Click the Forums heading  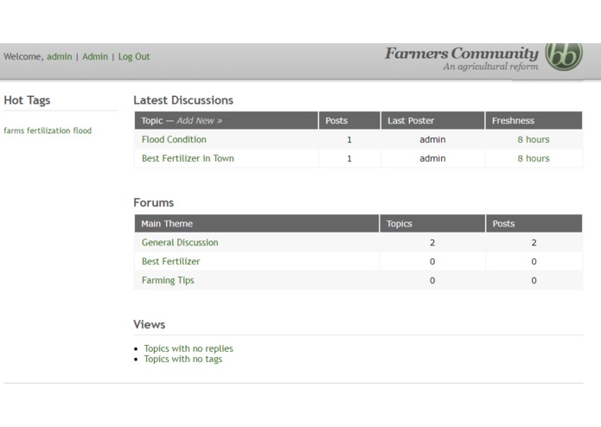153,202
